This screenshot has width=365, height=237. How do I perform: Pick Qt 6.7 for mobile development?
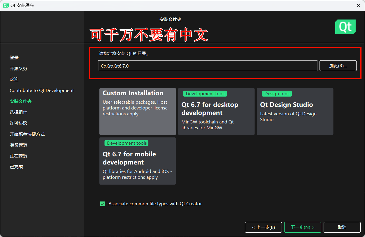click(x=138, y=161)
